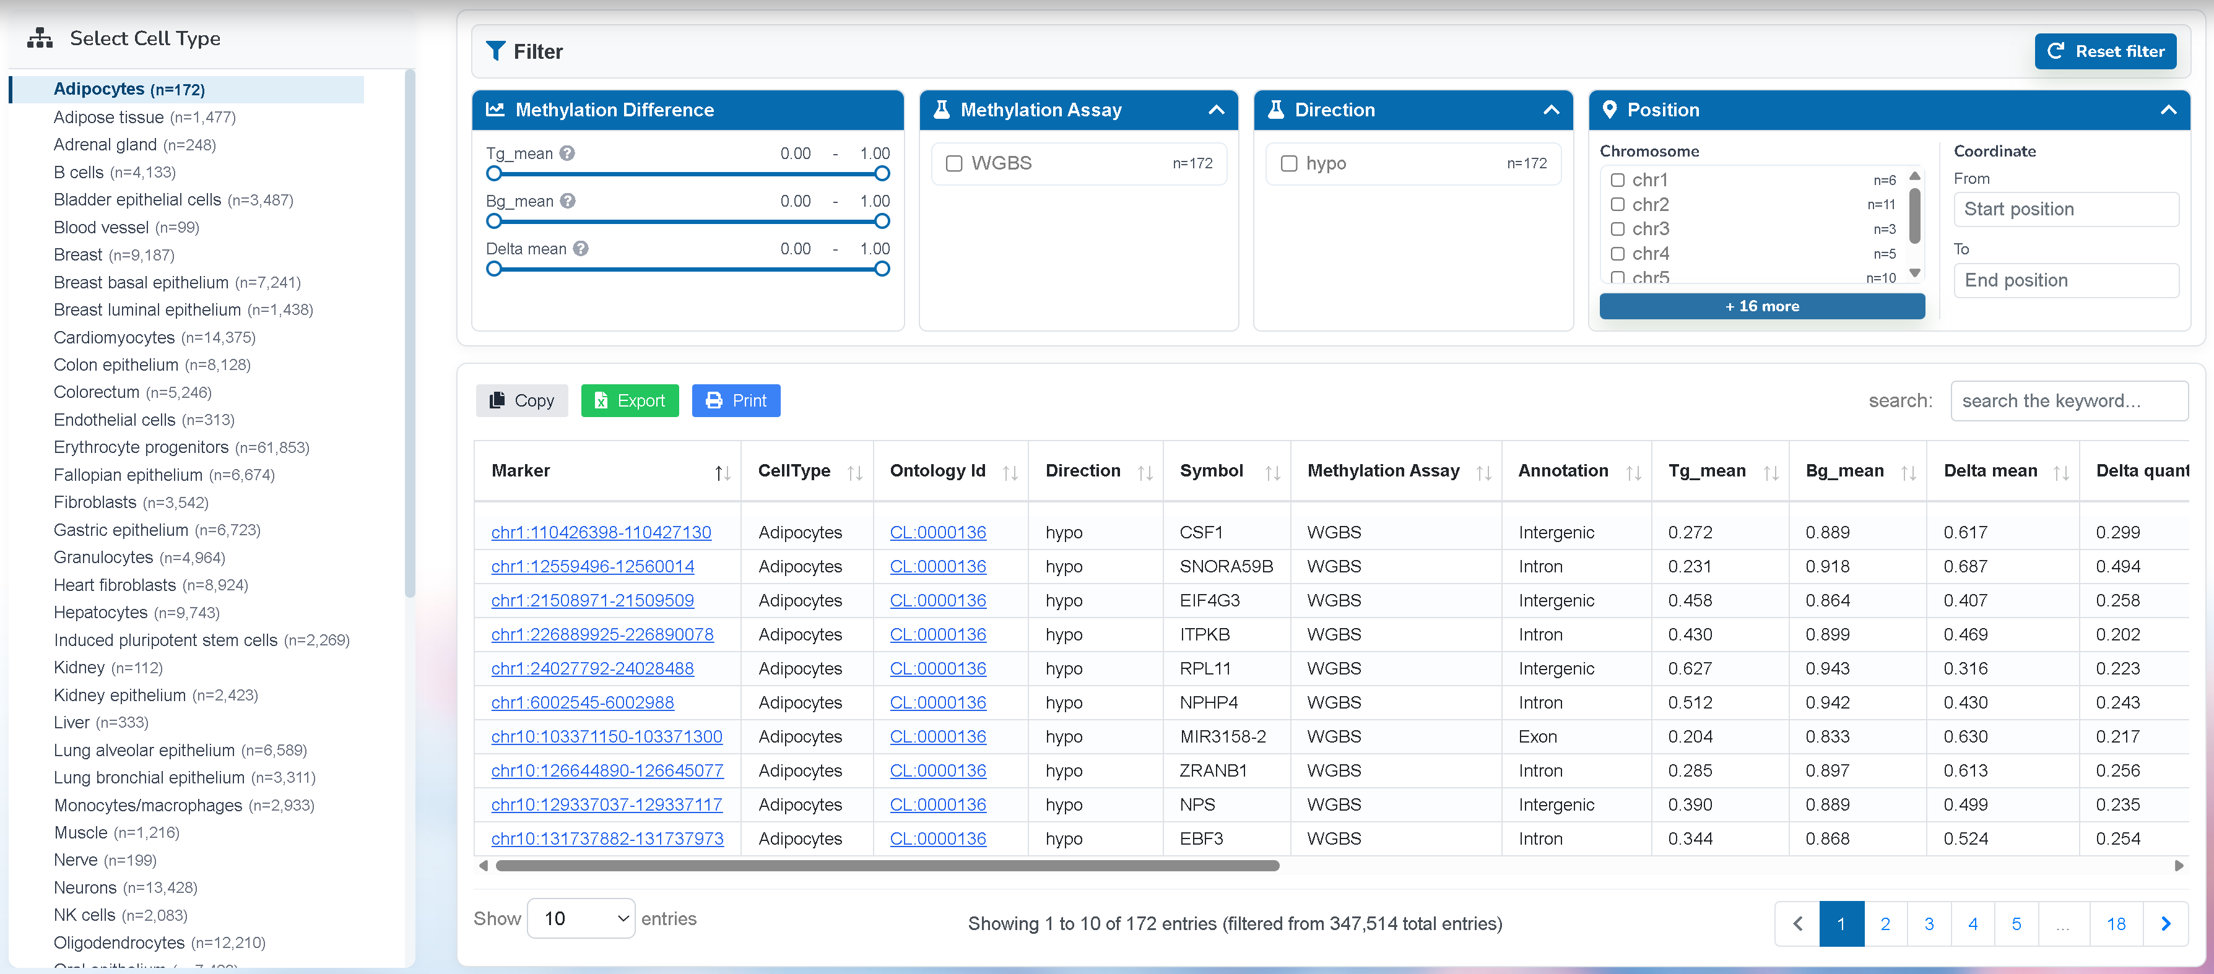Tick the chr3 chromosome checkbox
The image size is (2214, 974).
point(1618,230)
